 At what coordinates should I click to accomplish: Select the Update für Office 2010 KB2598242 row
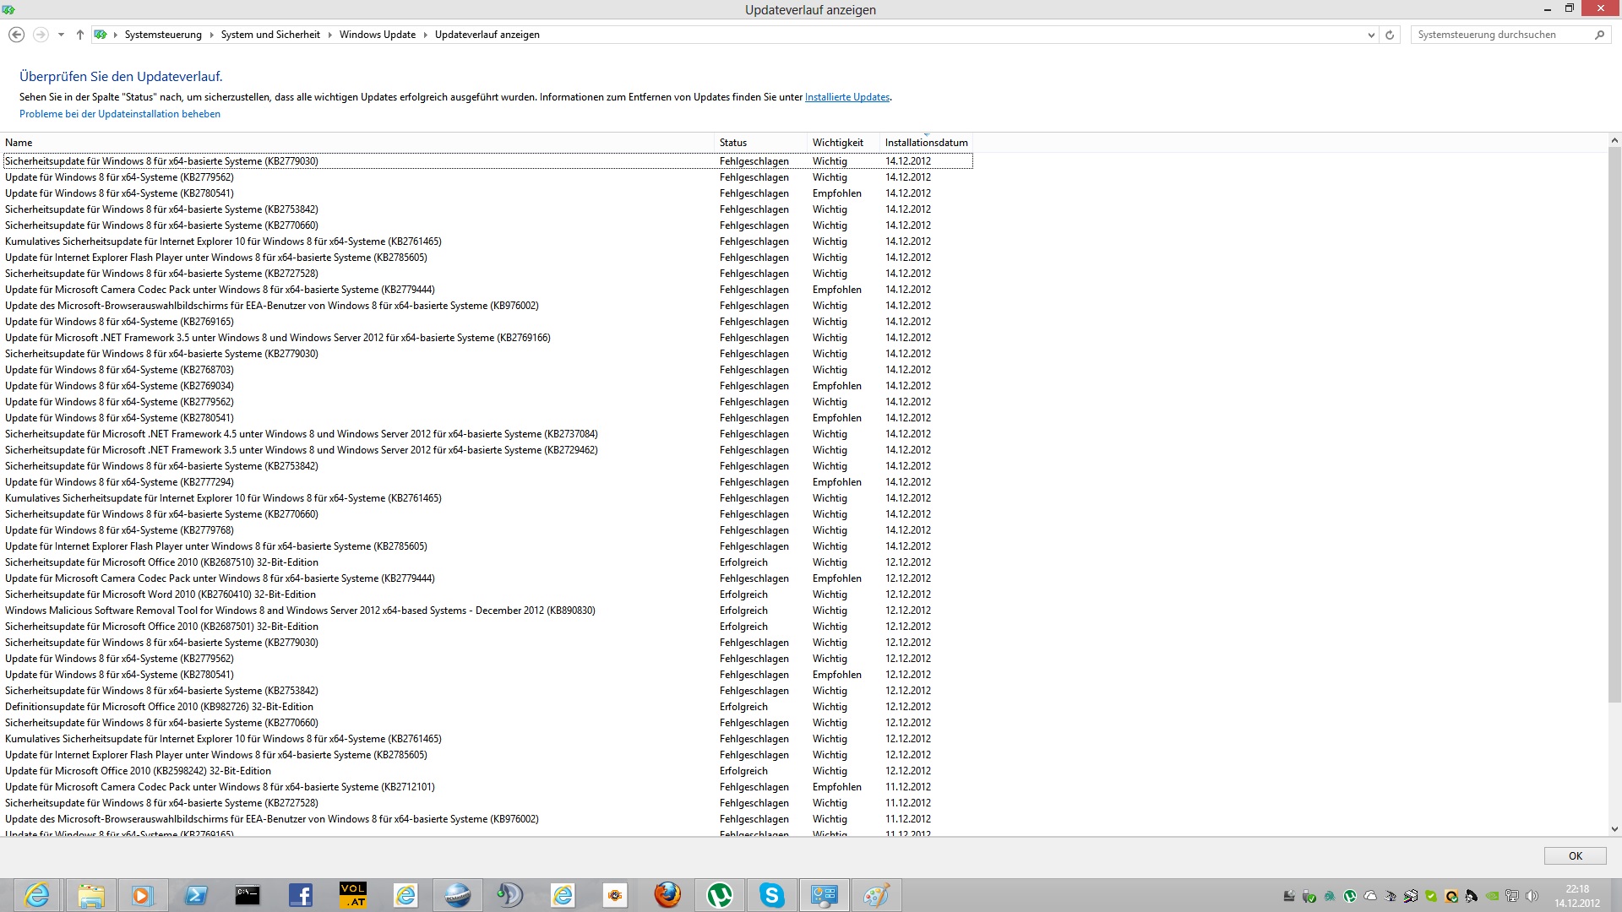coord(487,771)
